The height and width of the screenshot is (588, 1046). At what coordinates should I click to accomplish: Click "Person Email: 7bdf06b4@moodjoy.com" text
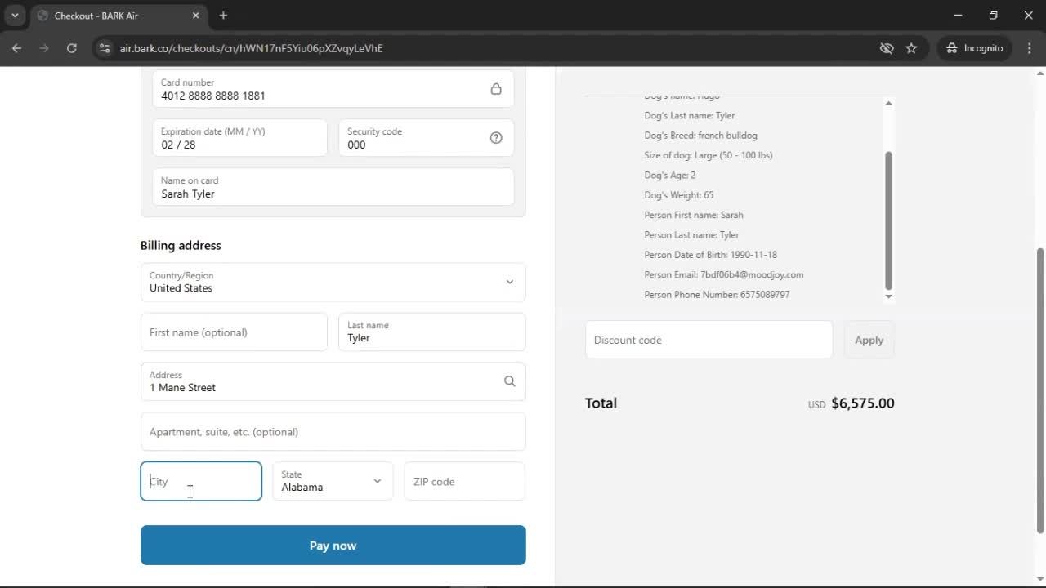pos(723,274)
